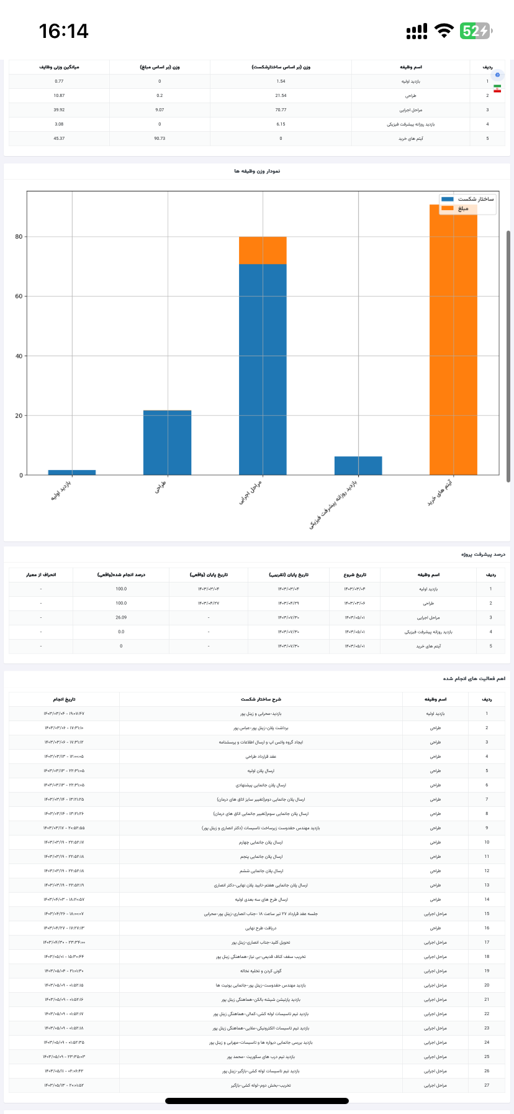Image resolution: width=514 pixels, height=1114 pixels.
Task: Tap the Wi-Fi status icon
Action: [444, 31]
